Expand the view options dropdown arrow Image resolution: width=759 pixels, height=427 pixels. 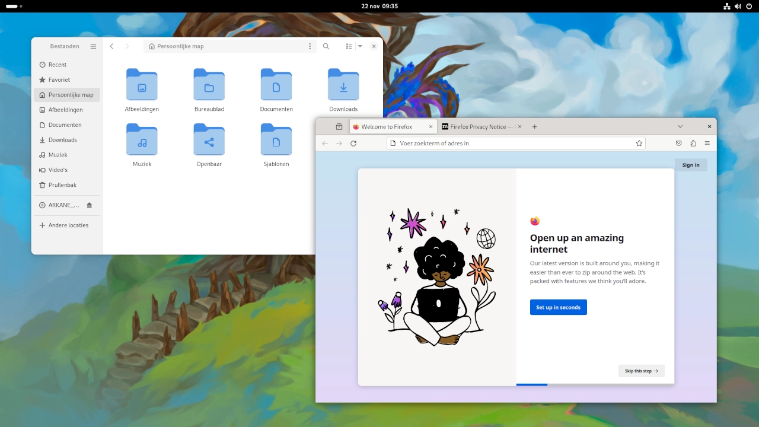360,46
